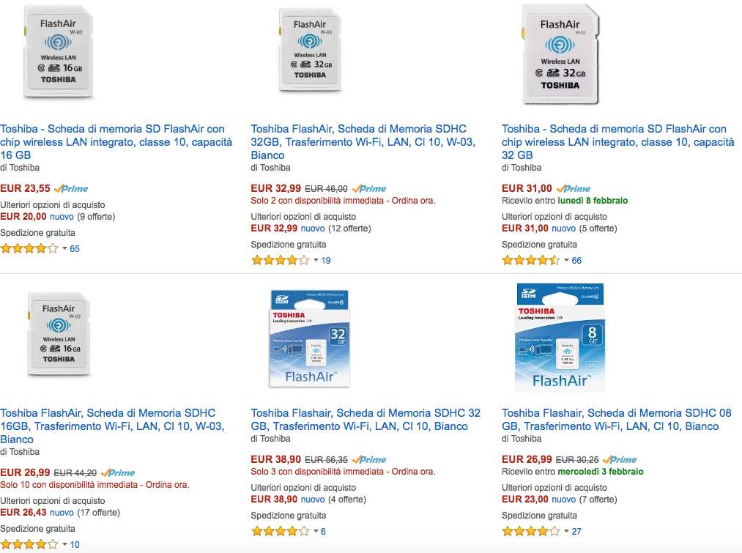Click the Prime badge beside EUR 31,00
This screenshot has height=553, width=742.
[574, 188]
